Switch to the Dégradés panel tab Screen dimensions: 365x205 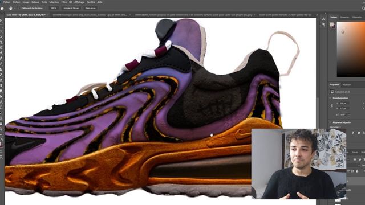click(x=357, y=17)
